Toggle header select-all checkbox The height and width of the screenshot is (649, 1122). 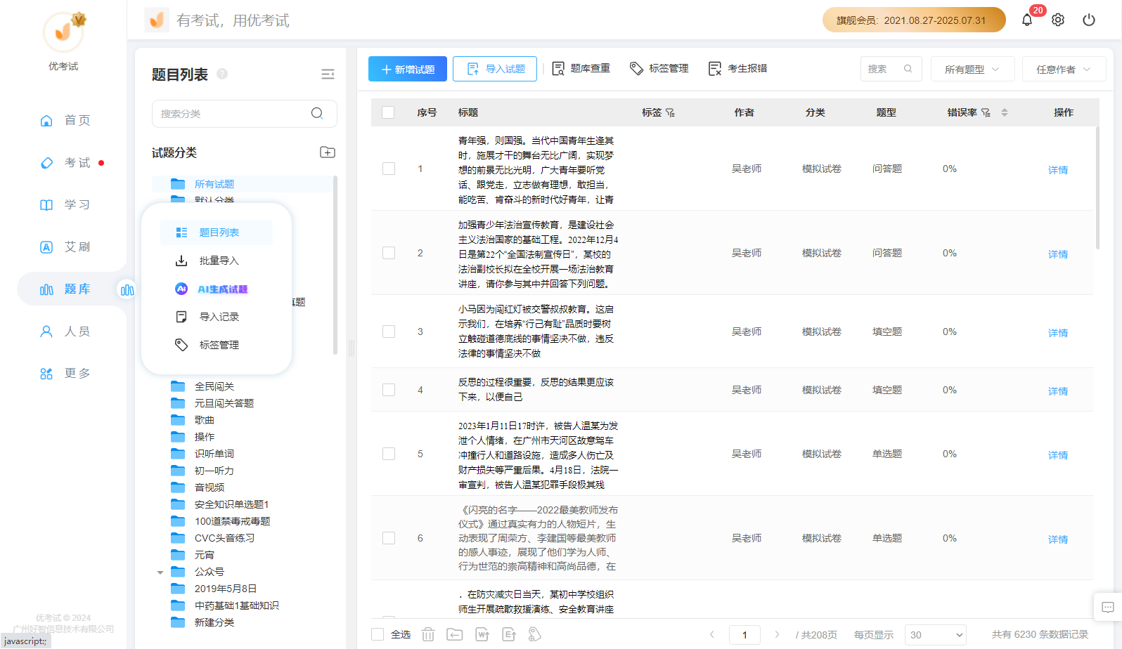pos(388,112)
